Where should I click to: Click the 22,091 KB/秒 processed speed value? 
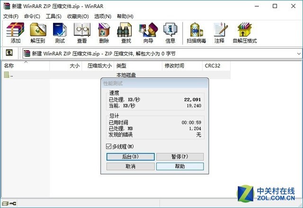(x=193, y=100)
